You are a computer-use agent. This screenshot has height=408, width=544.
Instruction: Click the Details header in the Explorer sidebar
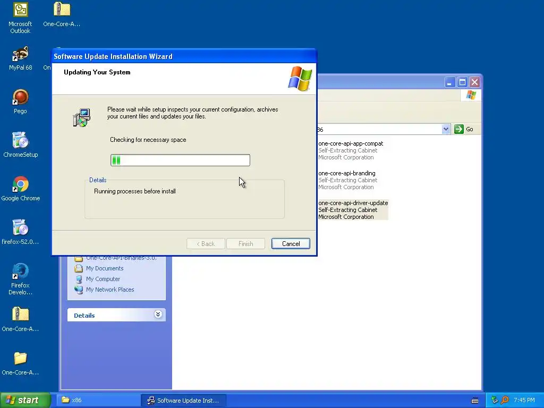pyautogui.click(x=116, y=315)
